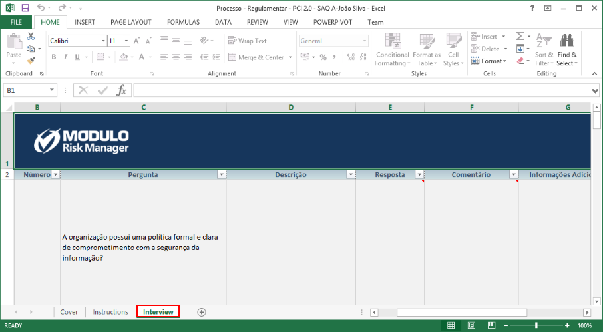Switch to the PAGE LAYOUT tab

coord(130,22)
